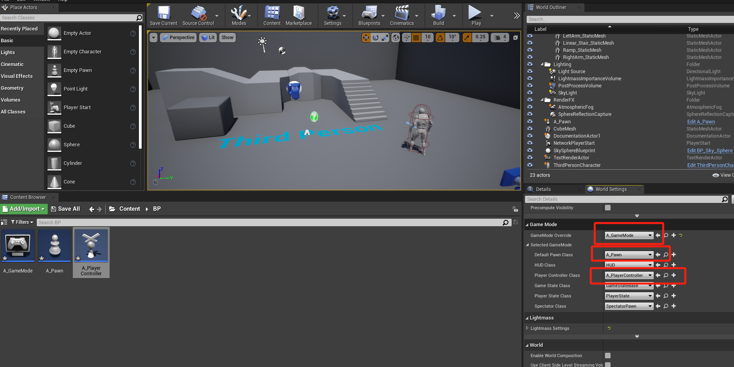The image size is (734, 367).
Task: Click the Edit A_Pawn link
Action: tap(701, 122)
